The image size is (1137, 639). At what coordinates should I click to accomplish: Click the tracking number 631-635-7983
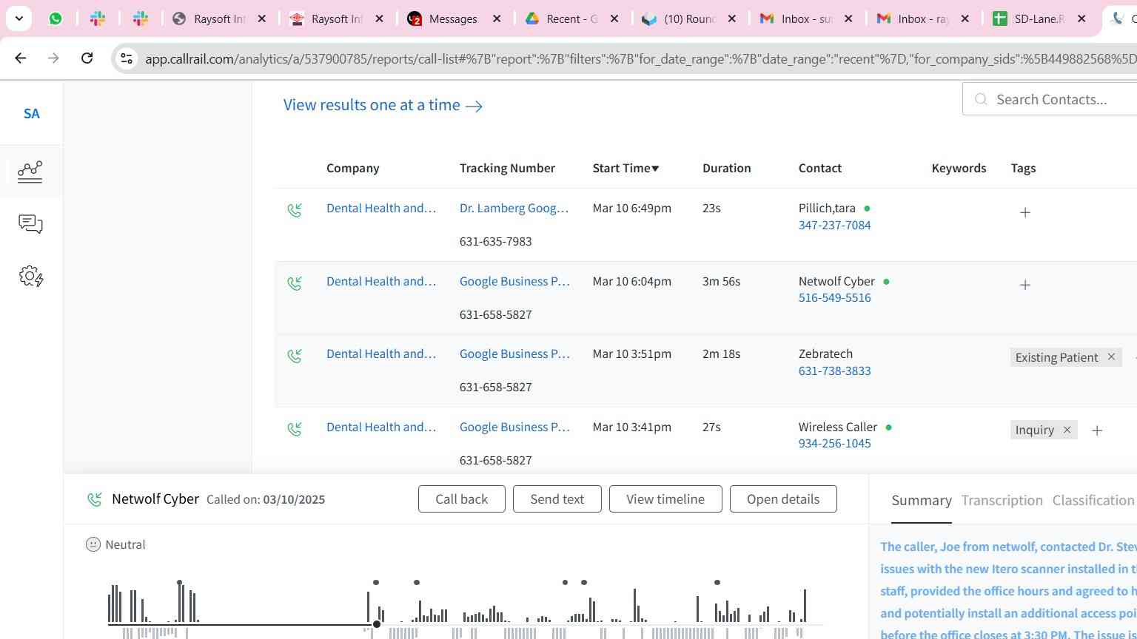(496, 242)
